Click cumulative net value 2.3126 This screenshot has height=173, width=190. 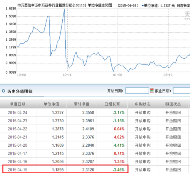coord(88,170)
